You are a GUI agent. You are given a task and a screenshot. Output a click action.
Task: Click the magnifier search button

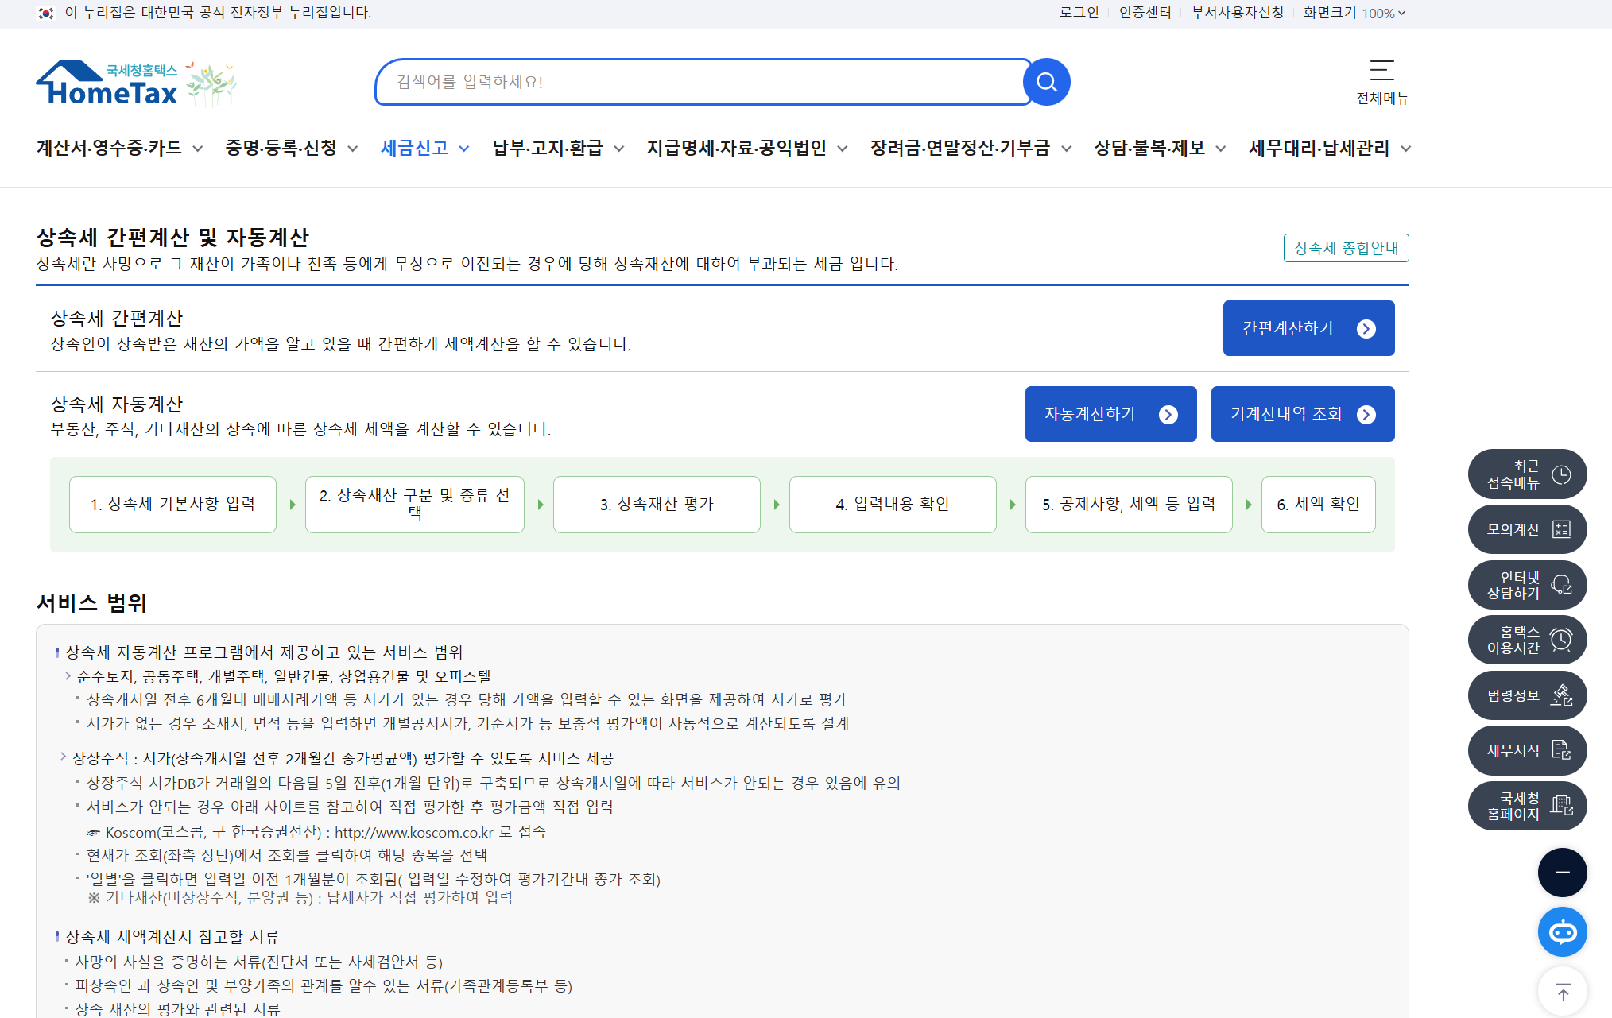pos(1046,82)
